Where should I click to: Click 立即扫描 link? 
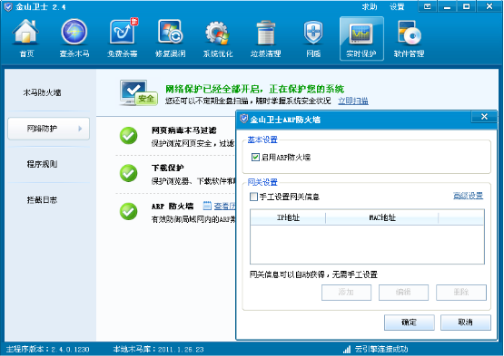click(x=353, y=101)
